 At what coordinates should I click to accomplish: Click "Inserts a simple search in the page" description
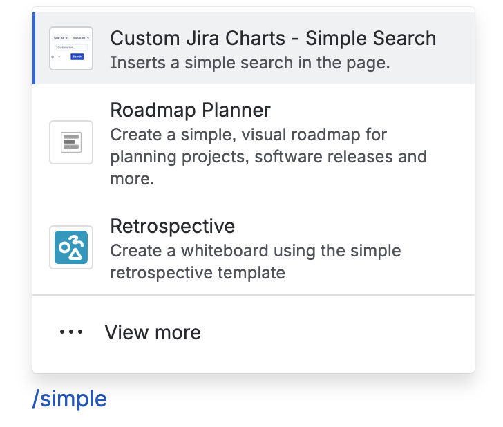pyautogui.click(x=250, y=63)
